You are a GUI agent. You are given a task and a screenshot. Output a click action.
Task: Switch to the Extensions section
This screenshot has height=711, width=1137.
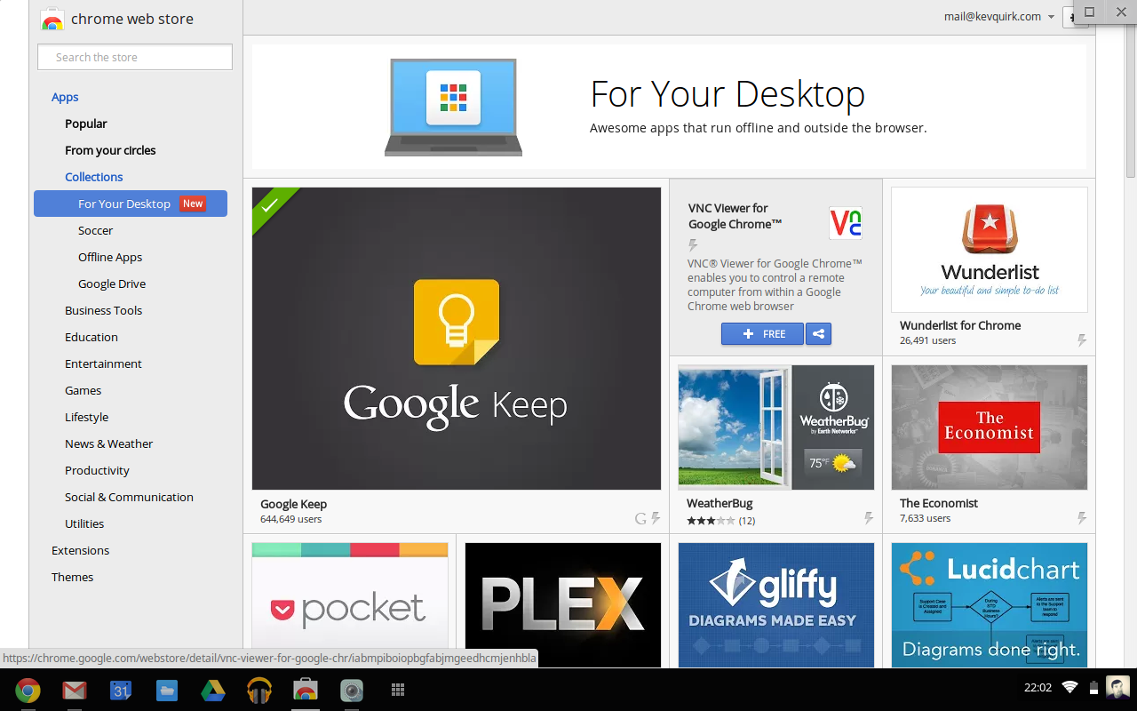click(80, 550)
